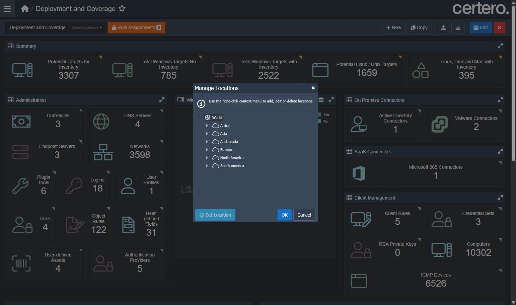Click the Endpoint Servers rack icon

[20, 152]
